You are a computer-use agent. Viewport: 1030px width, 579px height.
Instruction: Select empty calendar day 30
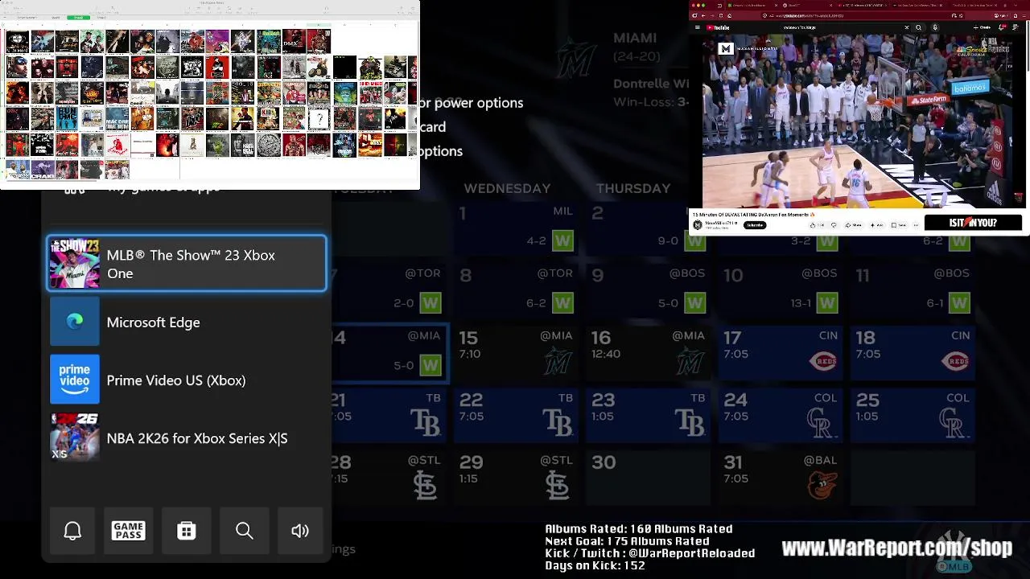click(x=648, y=478)
